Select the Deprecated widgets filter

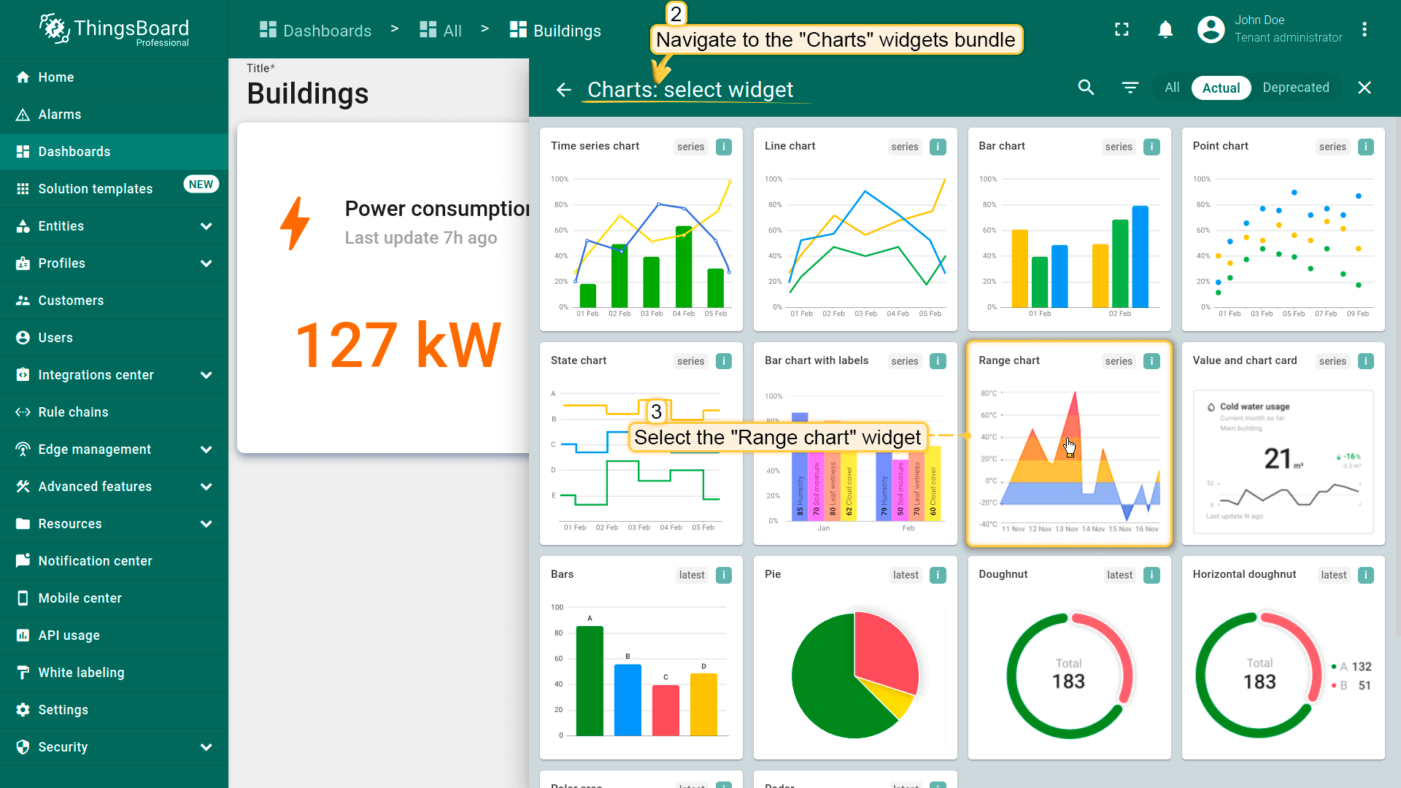1295,88
